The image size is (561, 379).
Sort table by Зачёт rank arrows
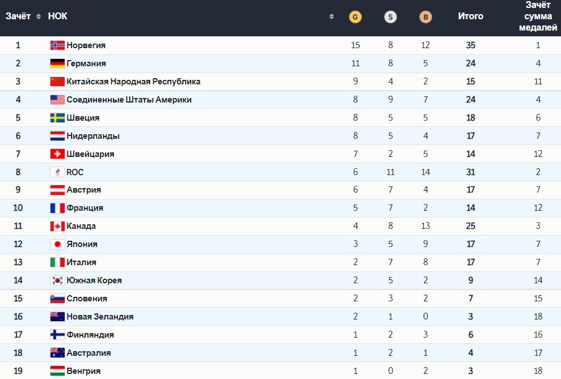tap(39, 16)
